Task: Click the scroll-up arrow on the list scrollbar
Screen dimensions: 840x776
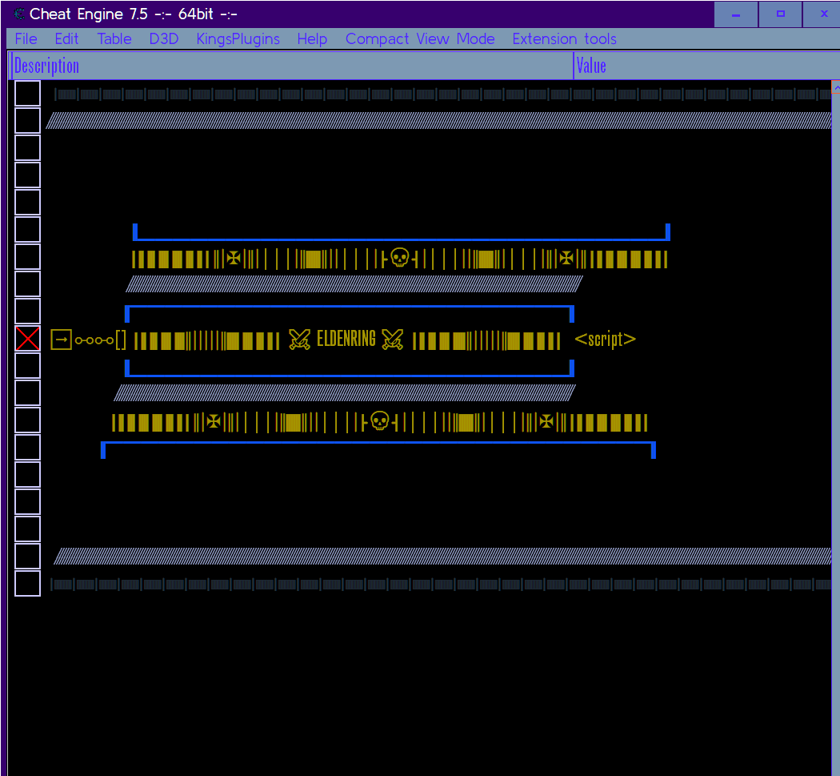Action: coord(835,86)
